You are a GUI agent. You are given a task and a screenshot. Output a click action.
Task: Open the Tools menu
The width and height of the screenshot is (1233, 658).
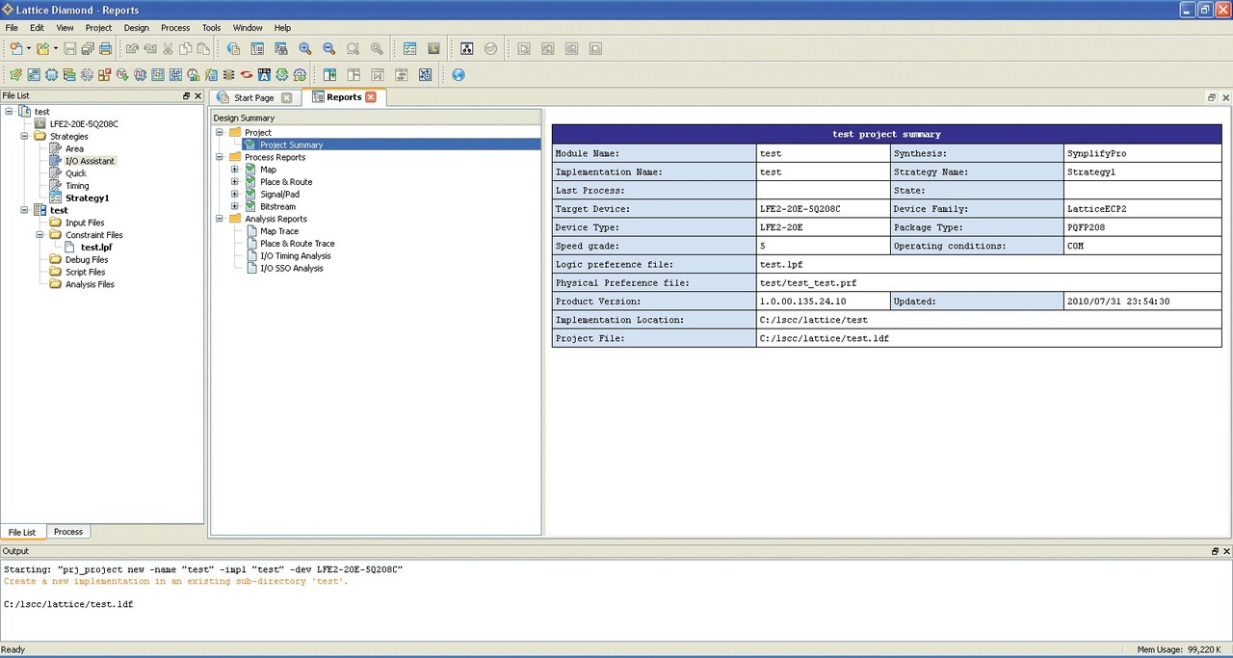[x=211, y=28]
